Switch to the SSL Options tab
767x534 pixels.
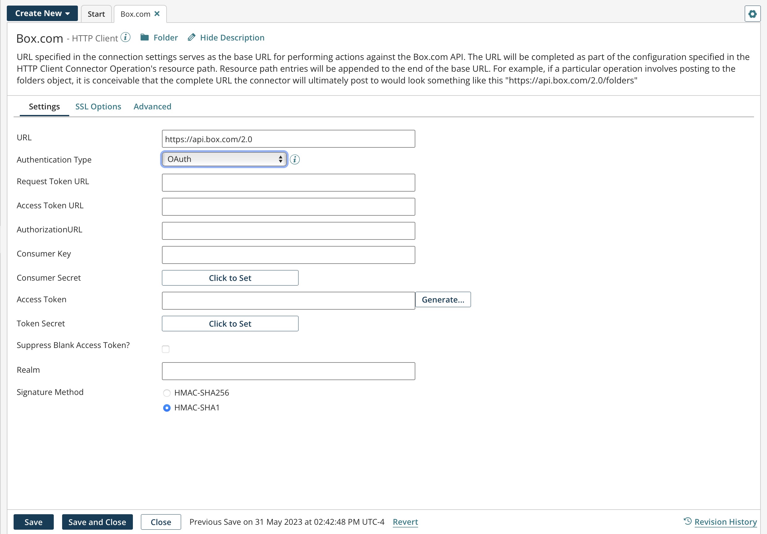coord(98,106)
